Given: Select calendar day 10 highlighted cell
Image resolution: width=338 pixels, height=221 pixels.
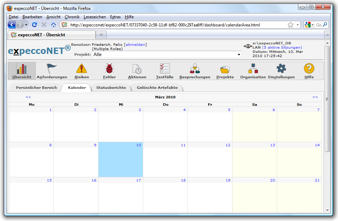Looking at the screenshot, I should pos(121,160).
